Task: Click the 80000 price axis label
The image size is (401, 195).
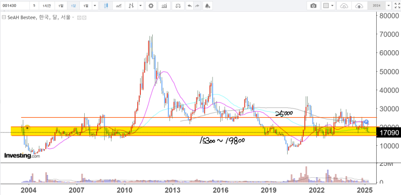Action: [389, 16]
